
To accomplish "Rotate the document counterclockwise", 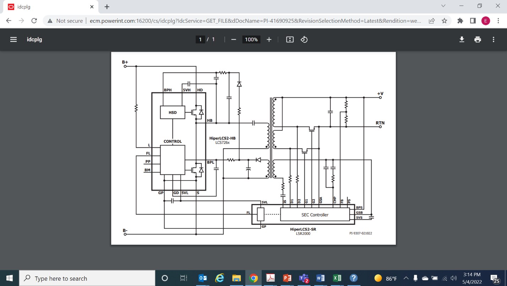I will (x=304, y=39).
